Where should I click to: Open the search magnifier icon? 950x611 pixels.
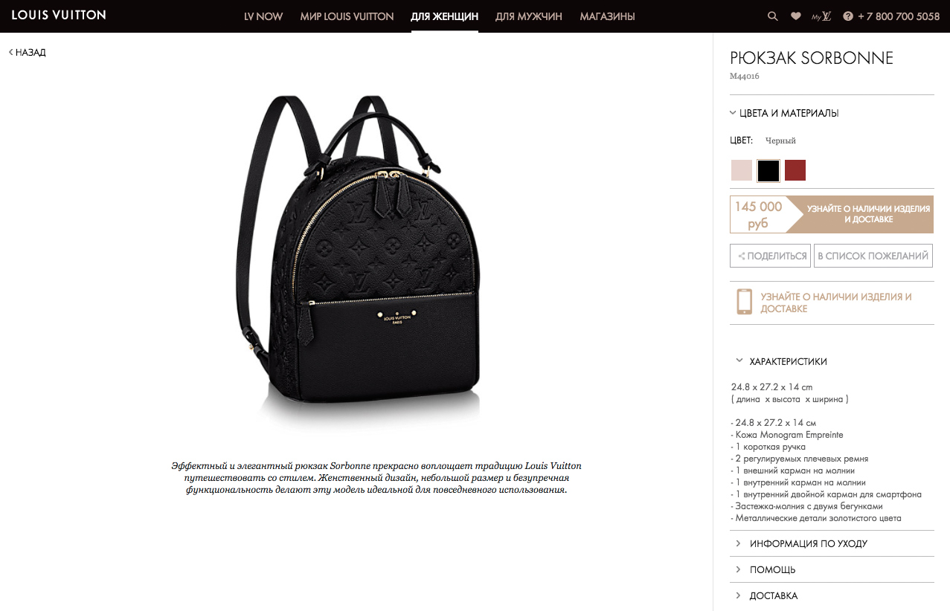click(x=773, y=16)
